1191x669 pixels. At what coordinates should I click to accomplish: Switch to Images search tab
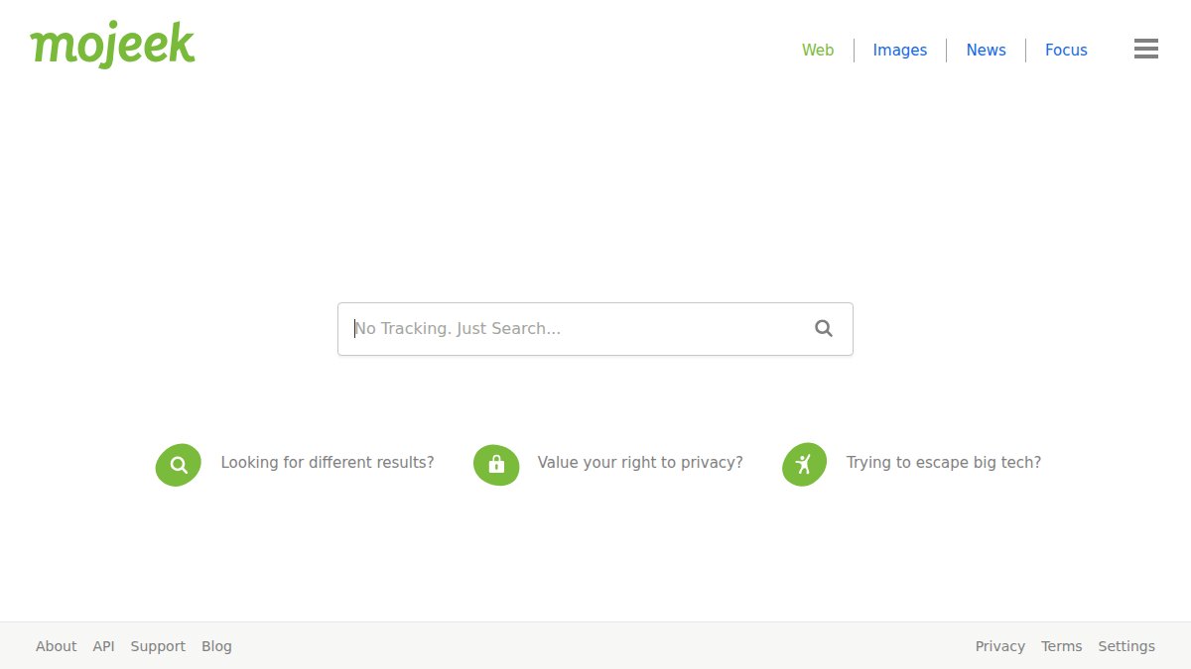click(x=900, y=50)
